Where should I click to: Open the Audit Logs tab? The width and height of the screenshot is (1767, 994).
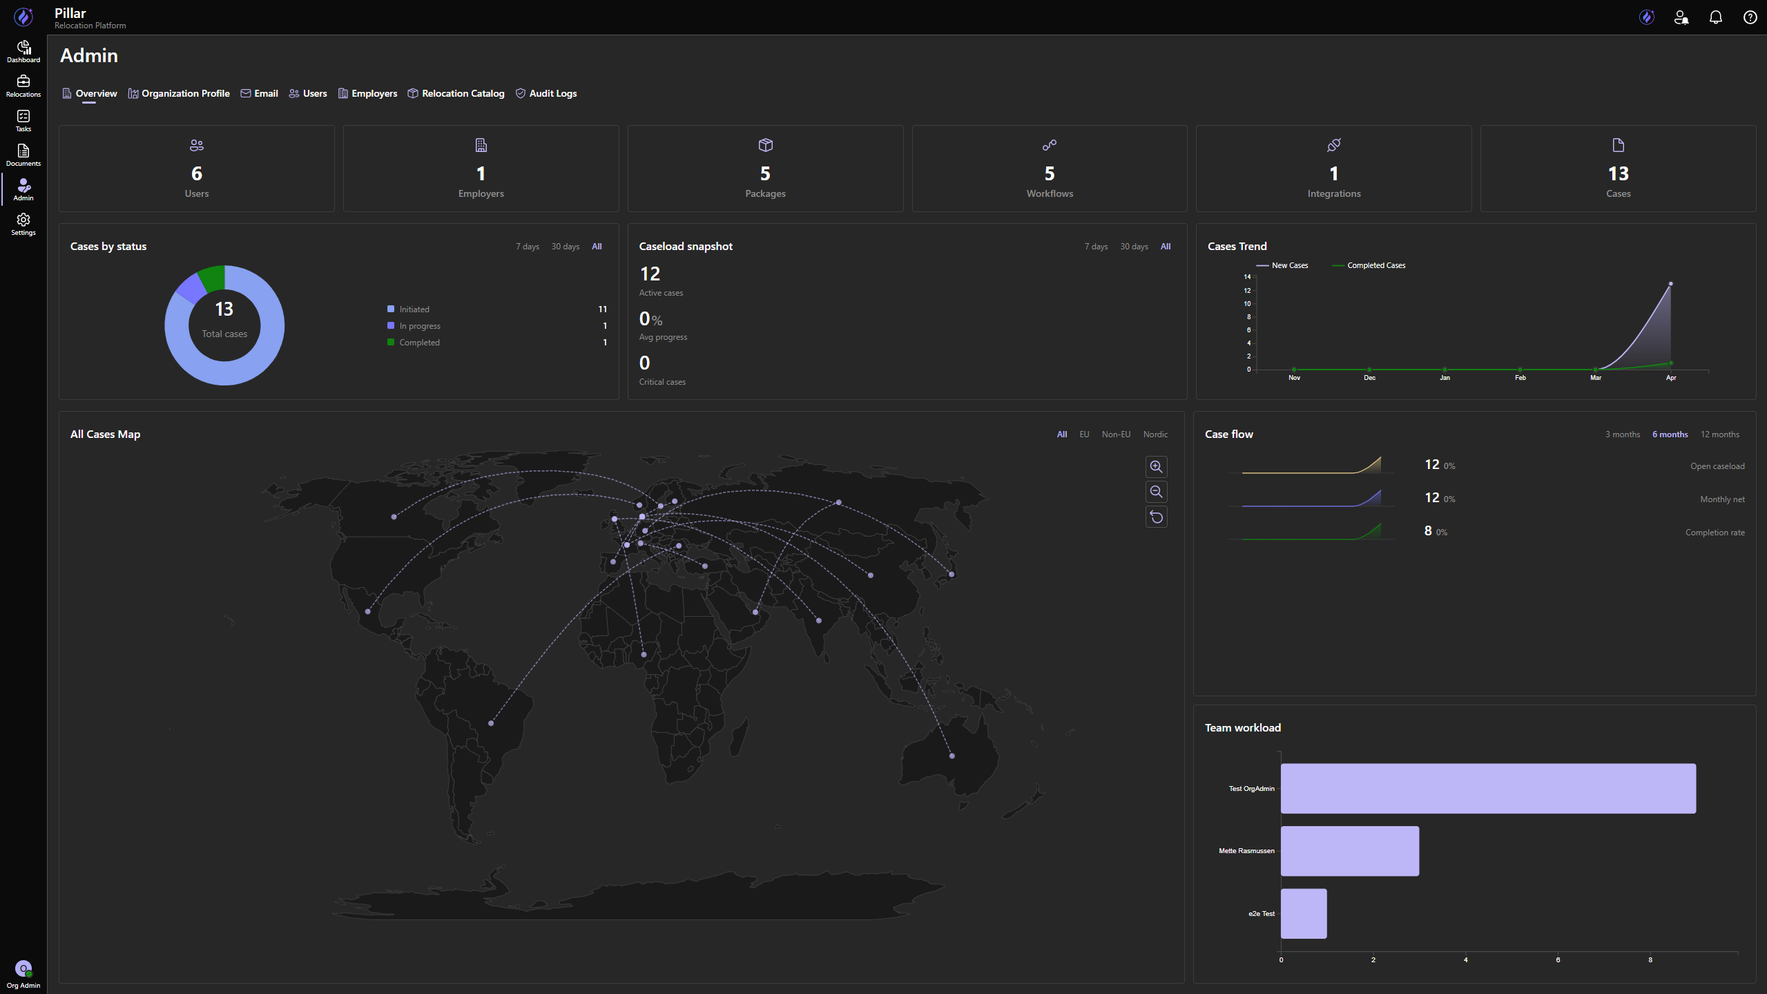pos(546,93)
